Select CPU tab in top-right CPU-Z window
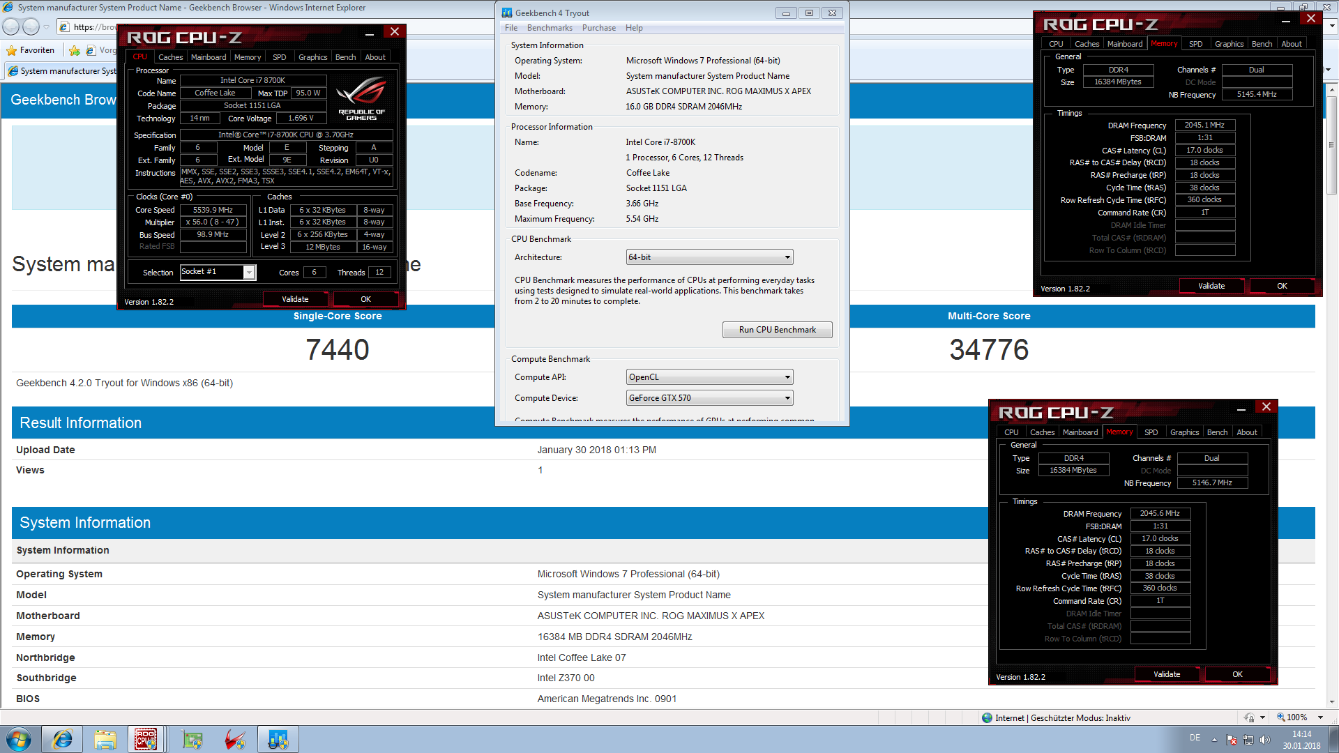Viewport: 1339px width, 753px height. click(x=1056, y=44)
